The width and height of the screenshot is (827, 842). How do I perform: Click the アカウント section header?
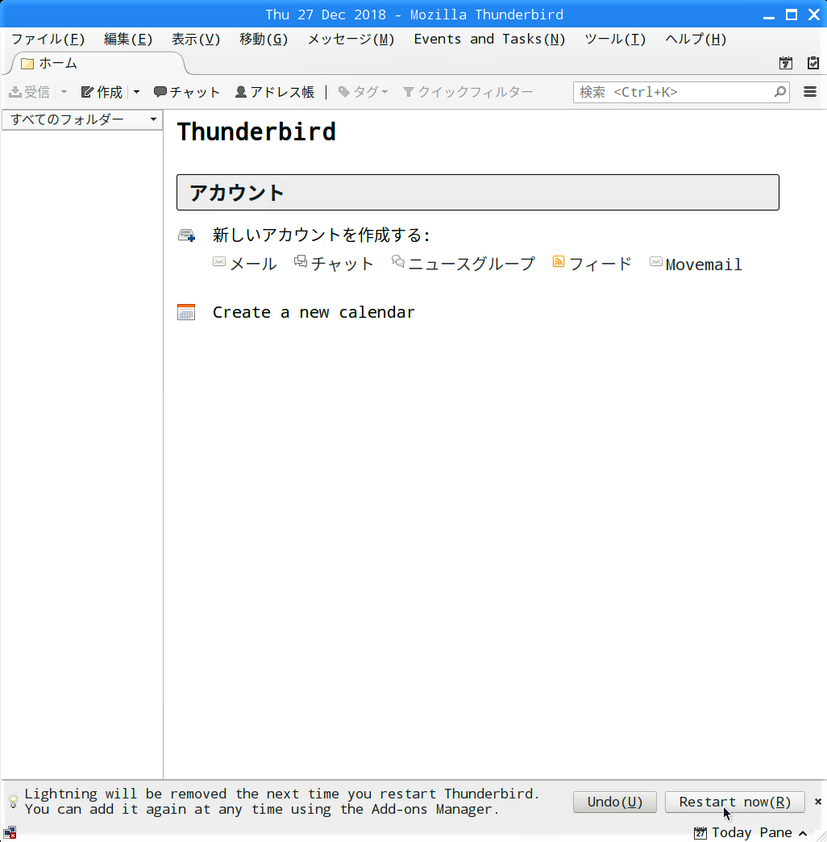pos(478,192)
